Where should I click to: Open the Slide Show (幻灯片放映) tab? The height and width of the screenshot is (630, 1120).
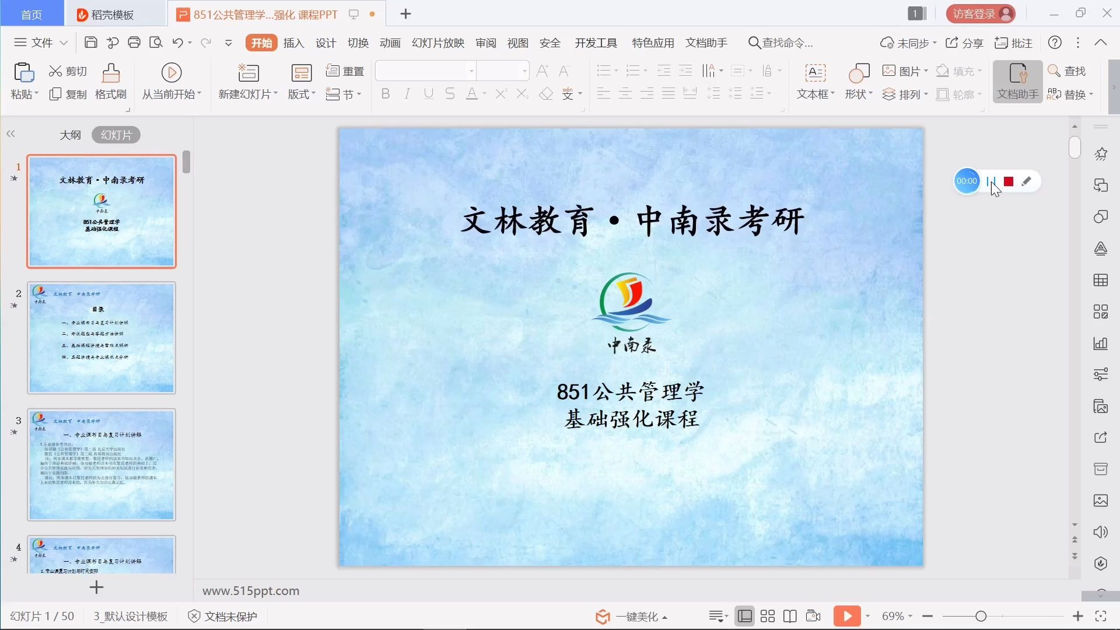click(438, 43)
